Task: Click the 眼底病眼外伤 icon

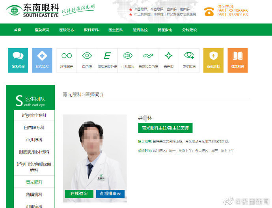Action: coord(107,60)
